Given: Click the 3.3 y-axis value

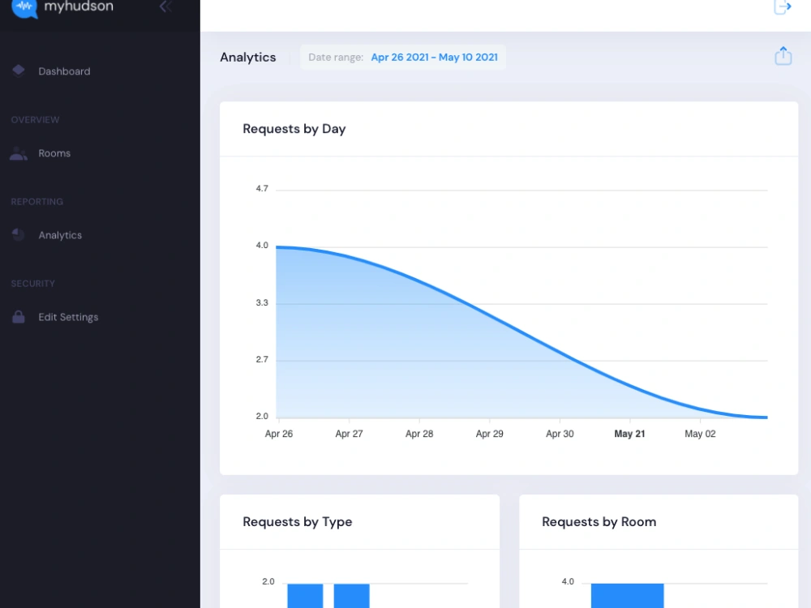Looking at the screenshot, I should click(x=262, y=303).
